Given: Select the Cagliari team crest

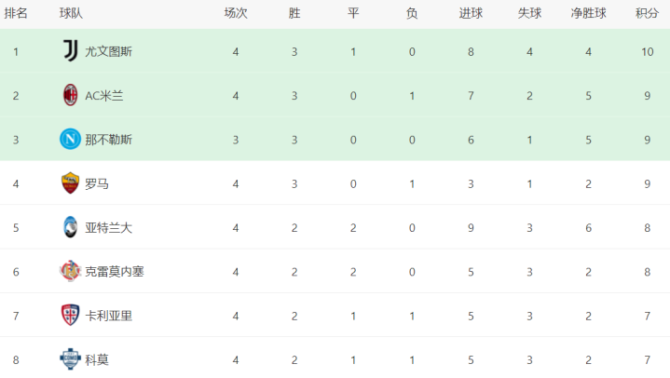Looking at the screenshot, I should tap(70, 315).
